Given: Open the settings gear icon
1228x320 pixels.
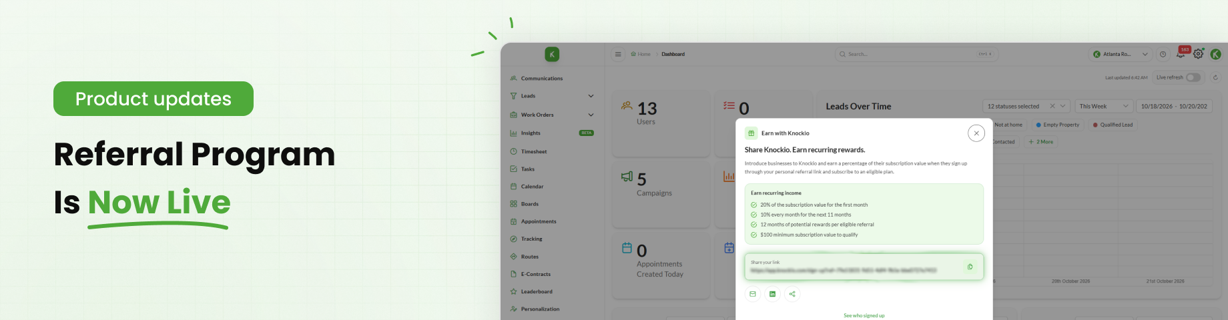Looking at the screenshot, I should [x=1199, y=54].
